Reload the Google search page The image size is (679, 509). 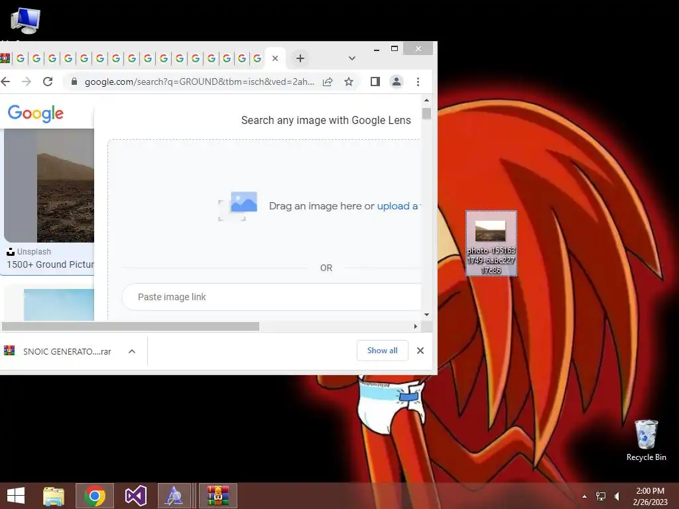tap(48, 82)
